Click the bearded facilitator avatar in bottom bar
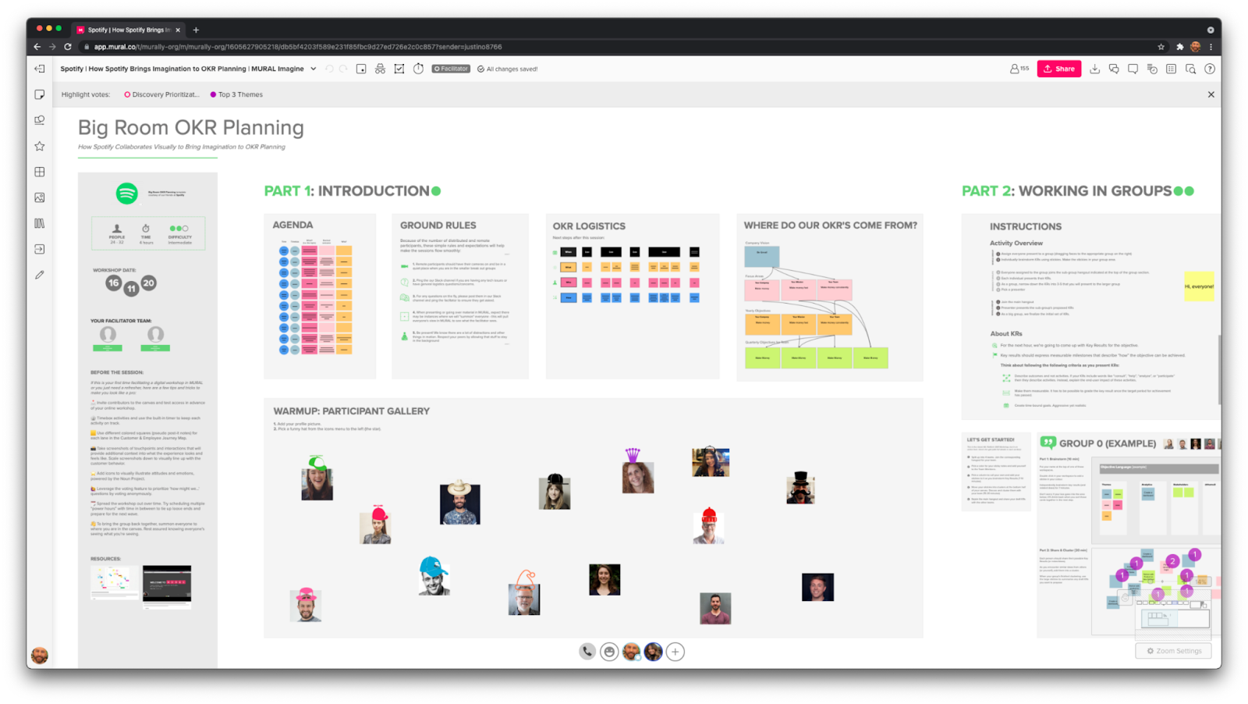The image size is (1248, 704). 631,652
